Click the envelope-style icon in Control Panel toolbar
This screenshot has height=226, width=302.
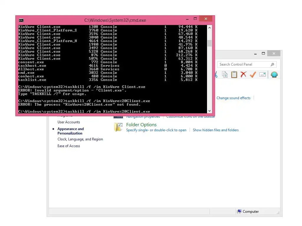(262, 74)
